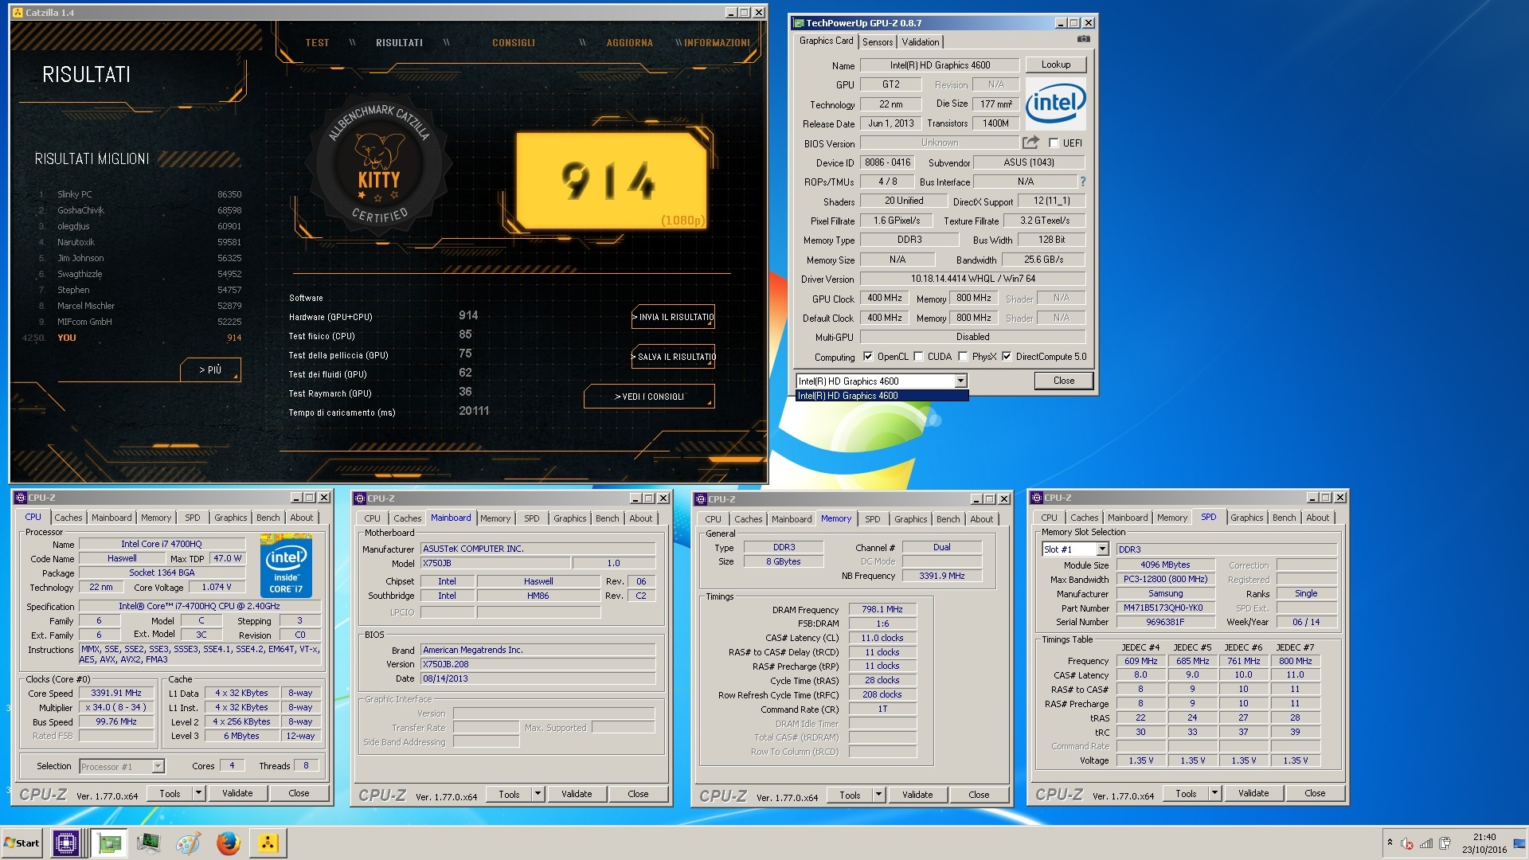Screen dimensions: 1529x860
Task: Select leaderboard entry GoshaChivik
Action: 139,210
